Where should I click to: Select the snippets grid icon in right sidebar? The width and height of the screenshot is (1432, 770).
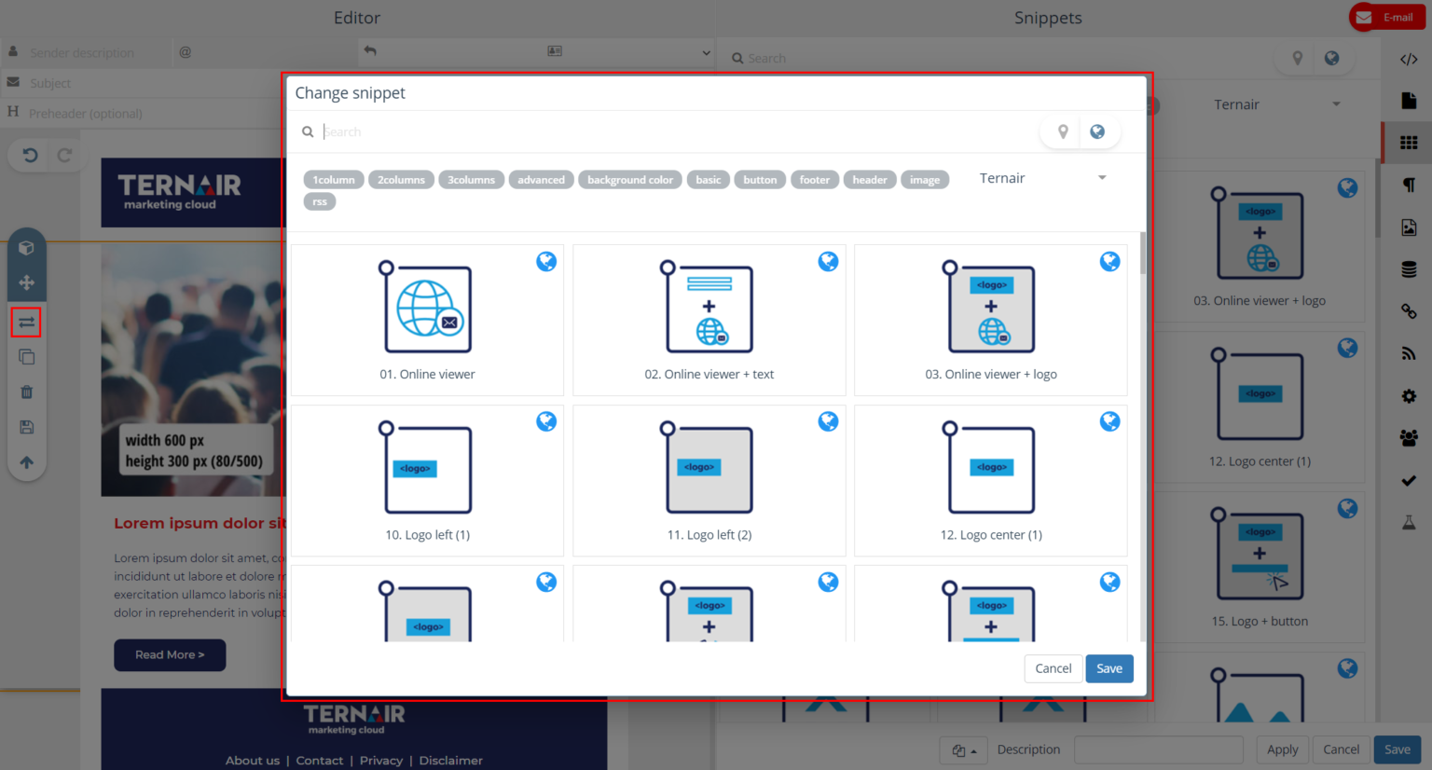pyautogui.click(x=1409, y=143)
